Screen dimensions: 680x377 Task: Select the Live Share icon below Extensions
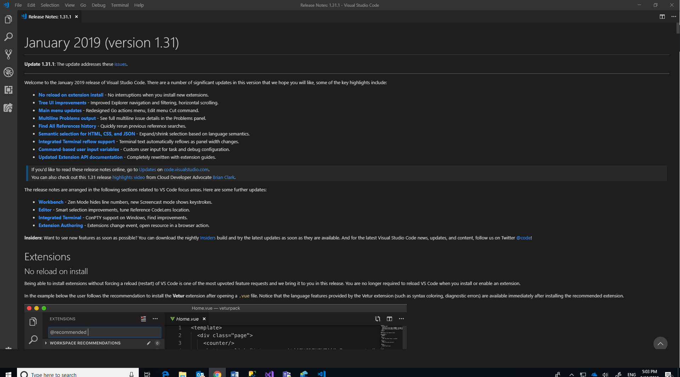click(x=8, y=108)
